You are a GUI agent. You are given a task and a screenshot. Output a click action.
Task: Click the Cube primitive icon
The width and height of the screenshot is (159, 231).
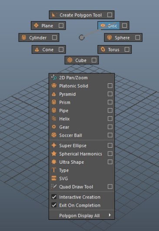(70, 60)
